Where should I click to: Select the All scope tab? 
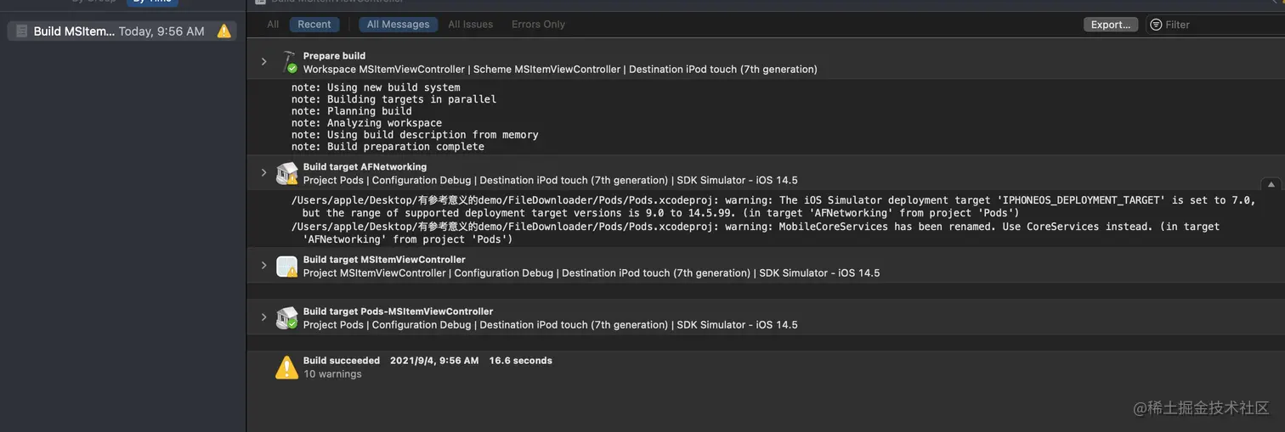coord(273,25)
